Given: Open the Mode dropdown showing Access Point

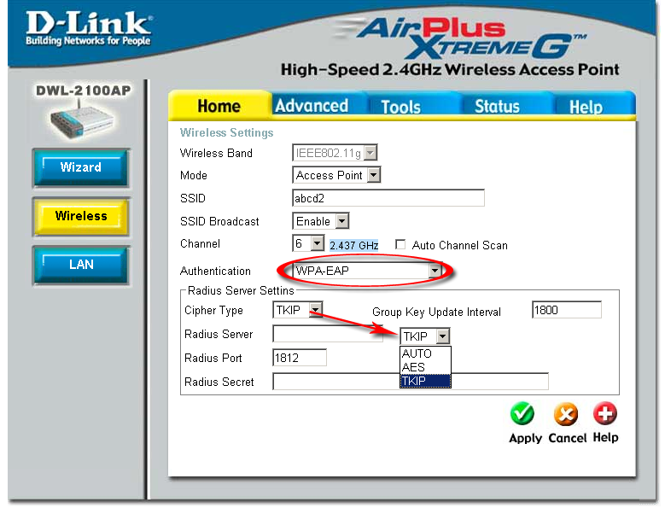Looking at the screenshot, I should tap(336, 175).
